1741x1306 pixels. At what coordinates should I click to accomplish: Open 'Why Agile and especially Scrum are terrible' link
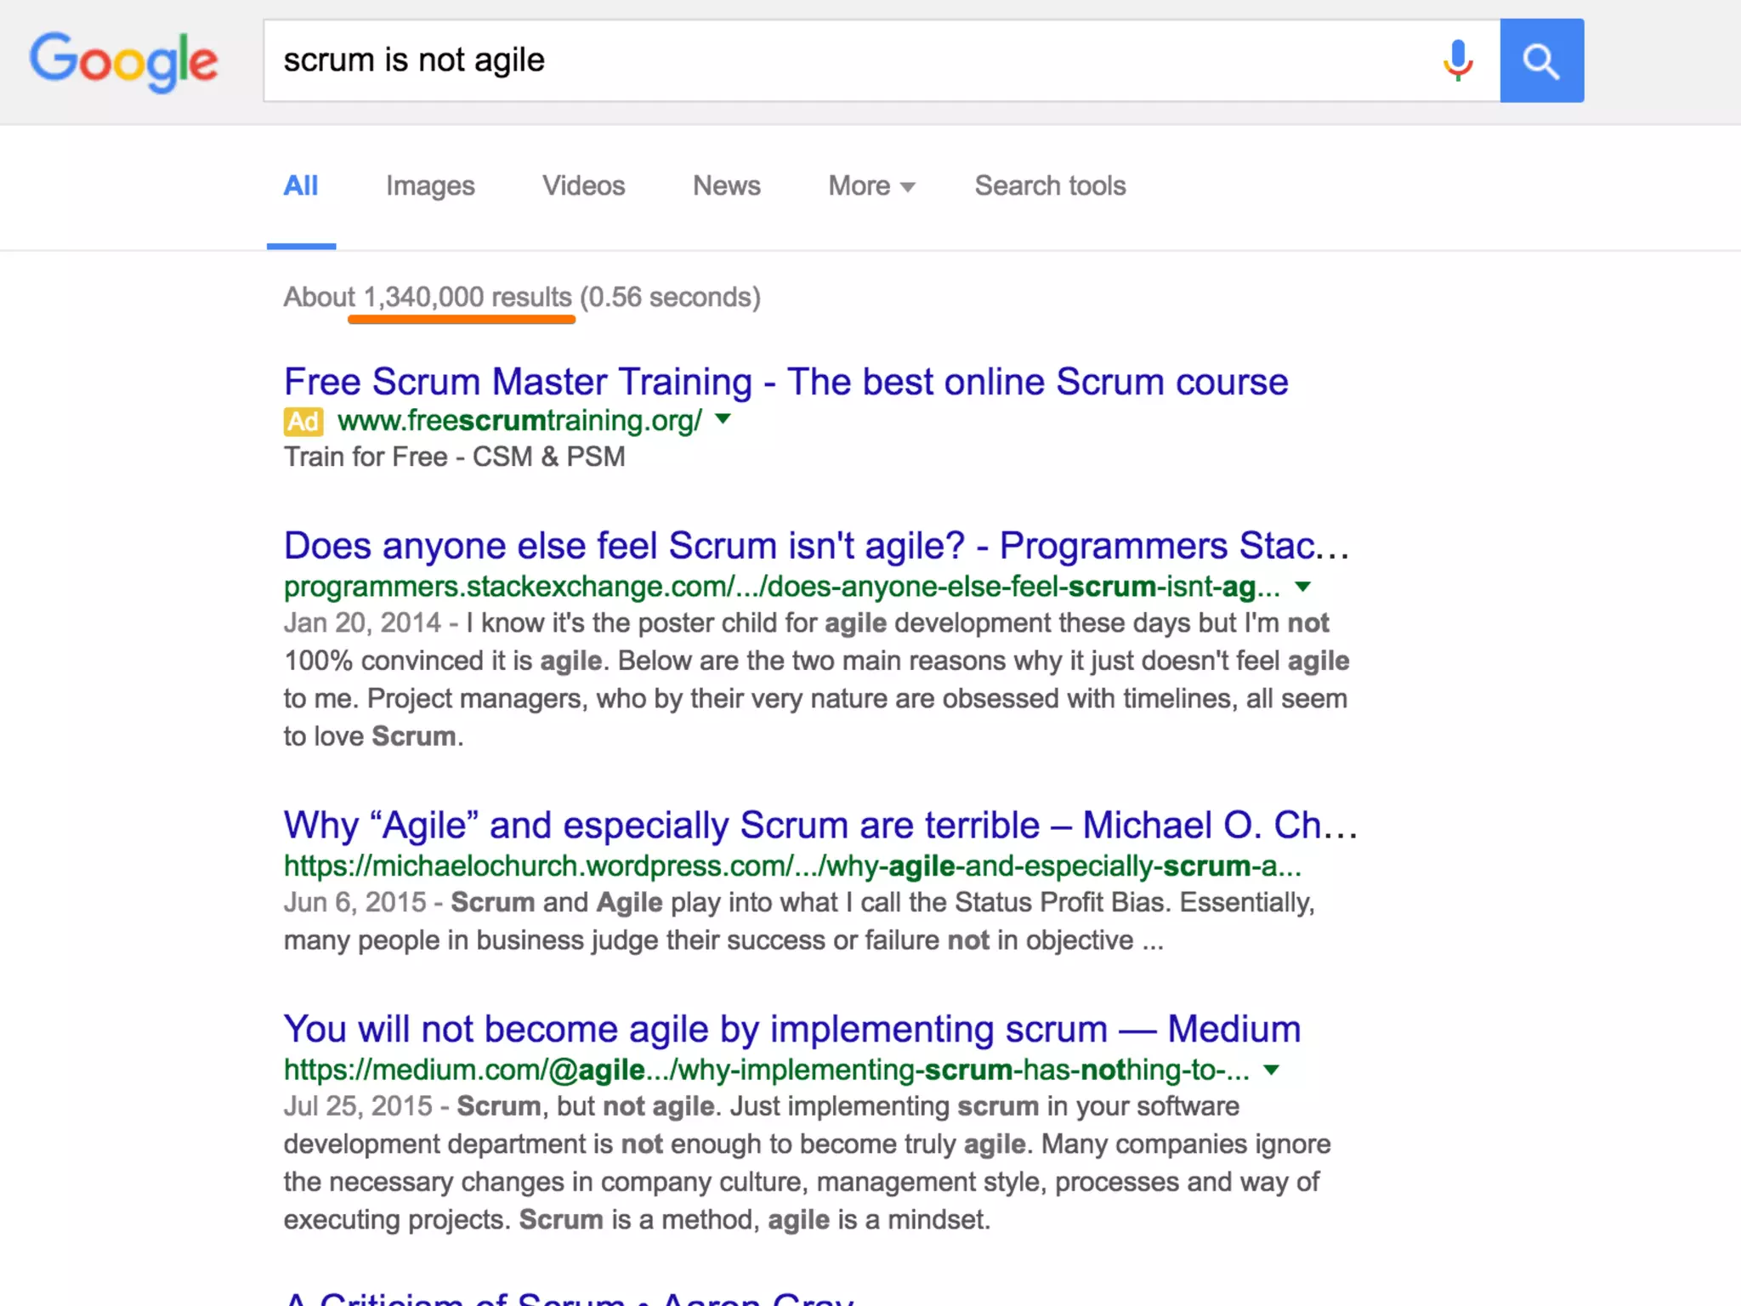[x=820, y=825]
